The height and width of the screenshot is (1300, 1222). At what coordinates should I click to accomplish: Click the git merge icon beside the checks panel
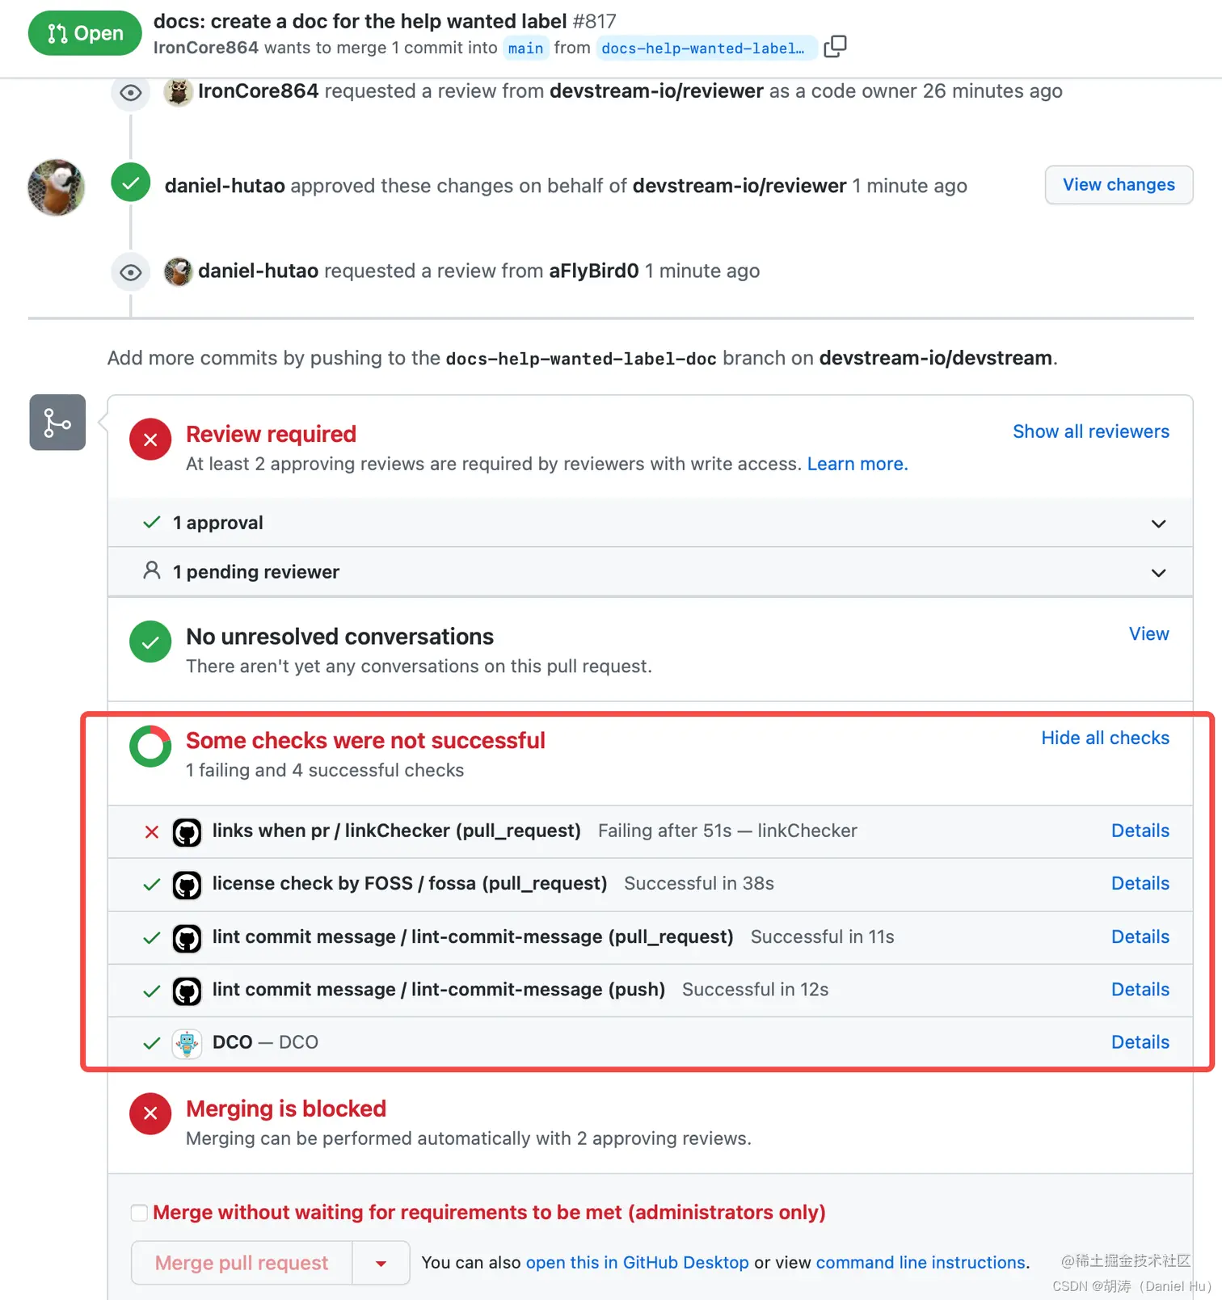pyautogui.click(x=57, y=422)
